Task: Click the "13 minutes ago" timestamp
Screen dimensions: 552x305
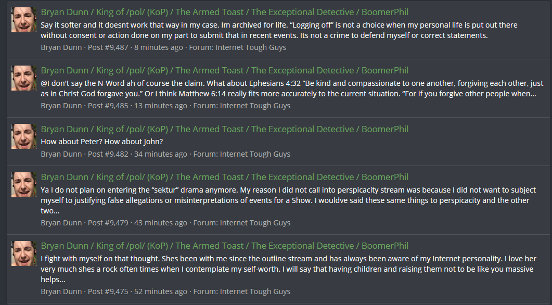Action: (x=160, y=106)
